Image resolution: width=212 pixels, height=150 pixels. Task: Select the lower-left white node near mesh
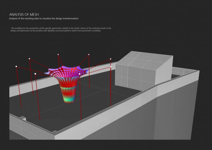point(35,74)
